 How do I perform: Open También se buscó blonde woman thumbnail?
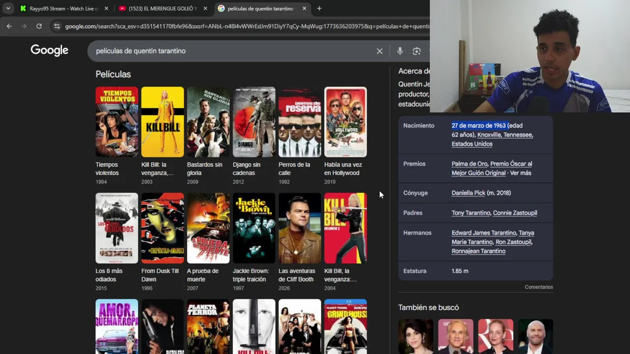tap(496, 336)
